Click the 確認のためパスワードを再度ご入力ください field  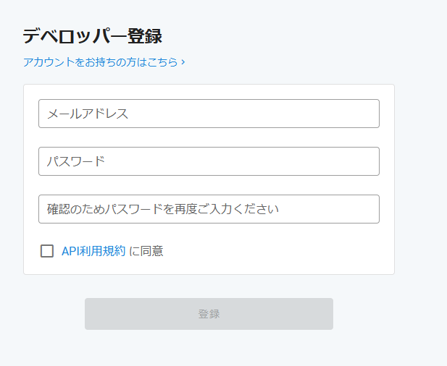209,209
